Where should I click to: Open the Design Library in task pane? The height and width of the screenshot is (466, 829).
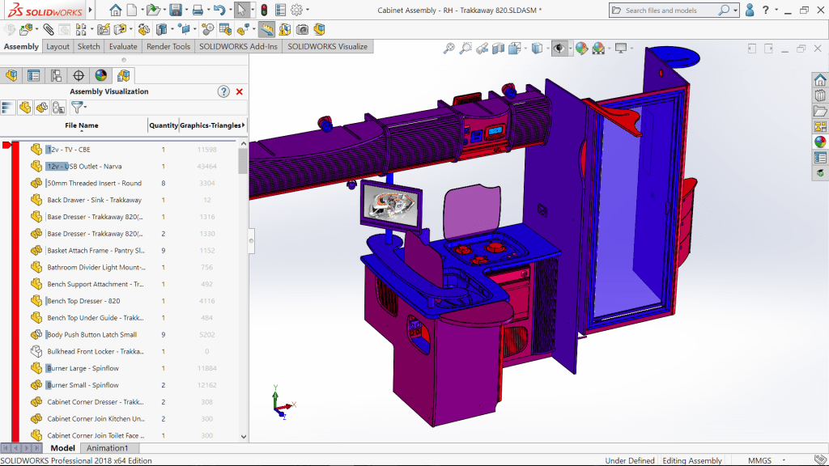(x=820, y=96)
